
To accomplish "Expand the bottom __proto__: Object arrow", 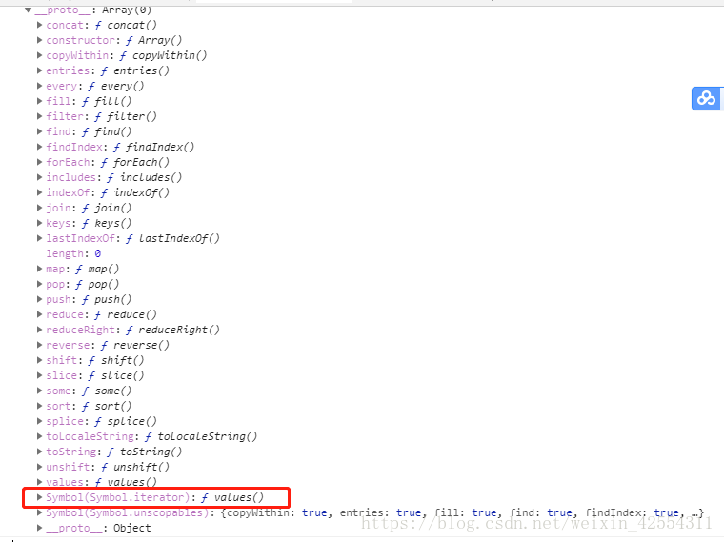I will [x=40, y=528].
